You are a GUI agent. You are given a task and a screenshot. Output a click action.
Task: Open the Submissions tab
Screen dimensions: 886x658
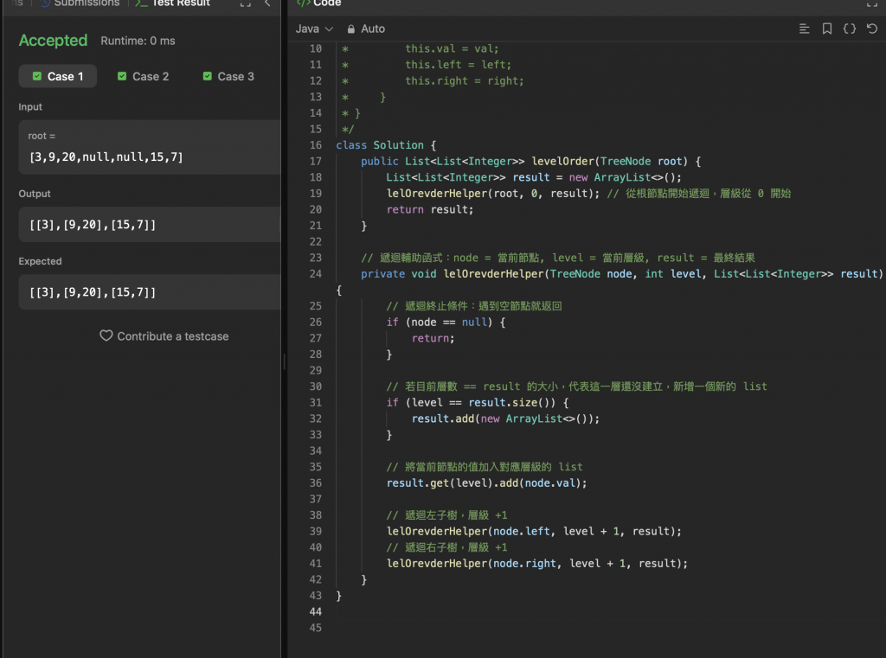coord(80,3)
